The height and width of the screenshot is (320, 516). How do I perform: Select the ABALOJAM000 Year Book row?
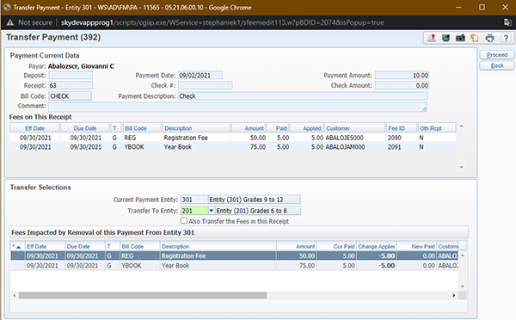[233, 147]
